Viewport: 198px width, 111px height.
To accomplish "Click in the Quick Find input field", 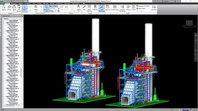I will click(54, 9).
